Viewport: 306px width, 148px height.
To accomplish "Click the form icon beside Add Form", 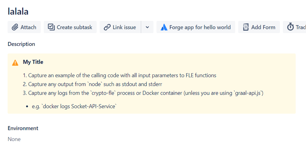I will (x=246, y=27).
